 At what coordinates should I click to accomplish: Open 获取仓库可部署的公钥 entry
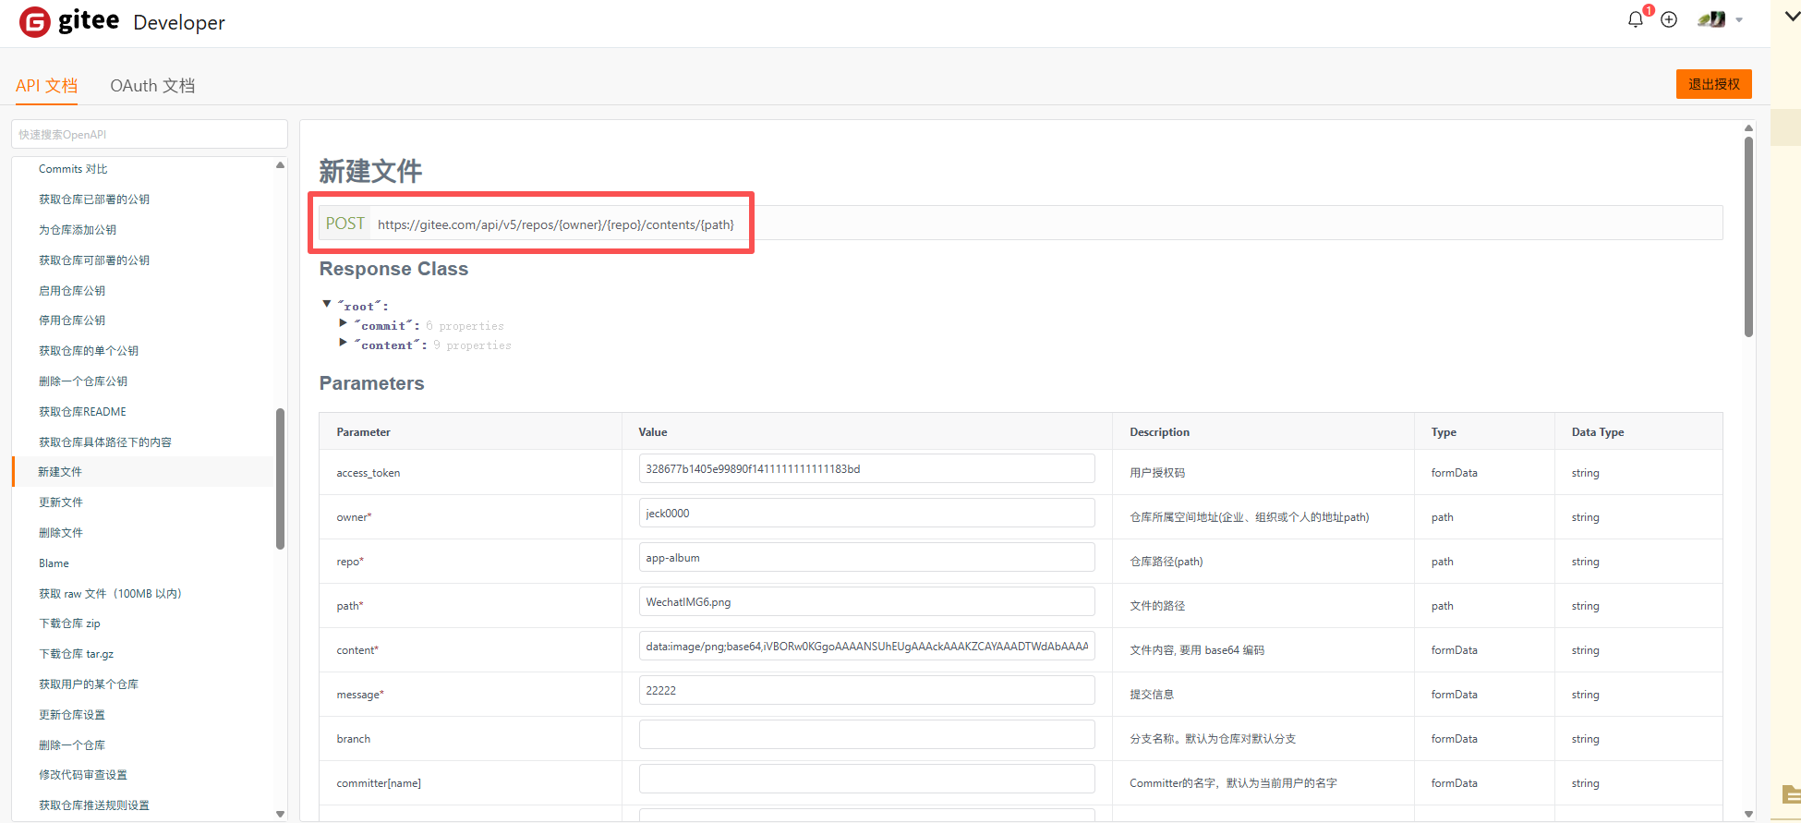pyautogui.click(x=94, y=260)
